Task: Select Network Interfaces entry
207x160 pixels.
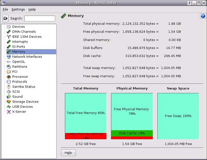Action: pyautogui.click(x=27, y=57)
